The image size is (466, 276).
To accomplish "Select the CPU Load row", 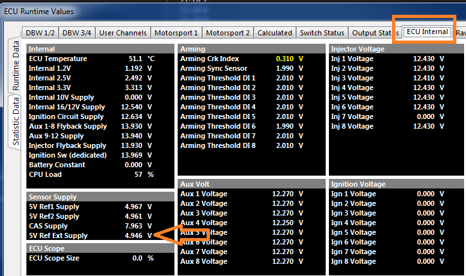I will tap(100, 174).
